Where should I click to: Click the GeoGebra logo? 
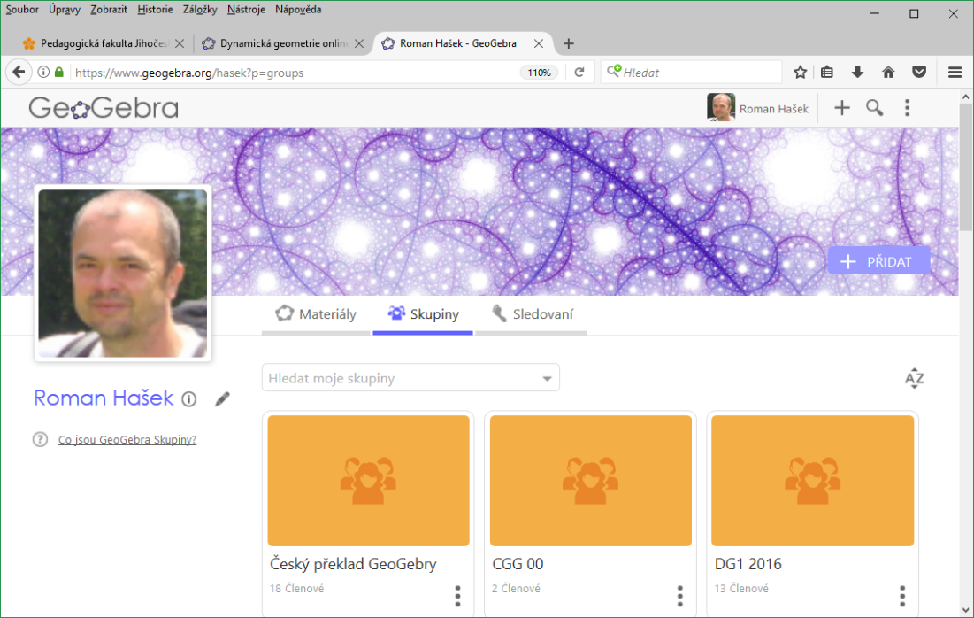pos(104,108)
